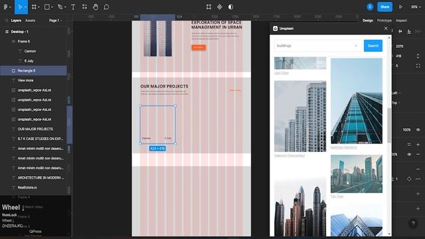Close the Unsplash plugin panel
The image size is (425, 239).
(x=386, y=28)
